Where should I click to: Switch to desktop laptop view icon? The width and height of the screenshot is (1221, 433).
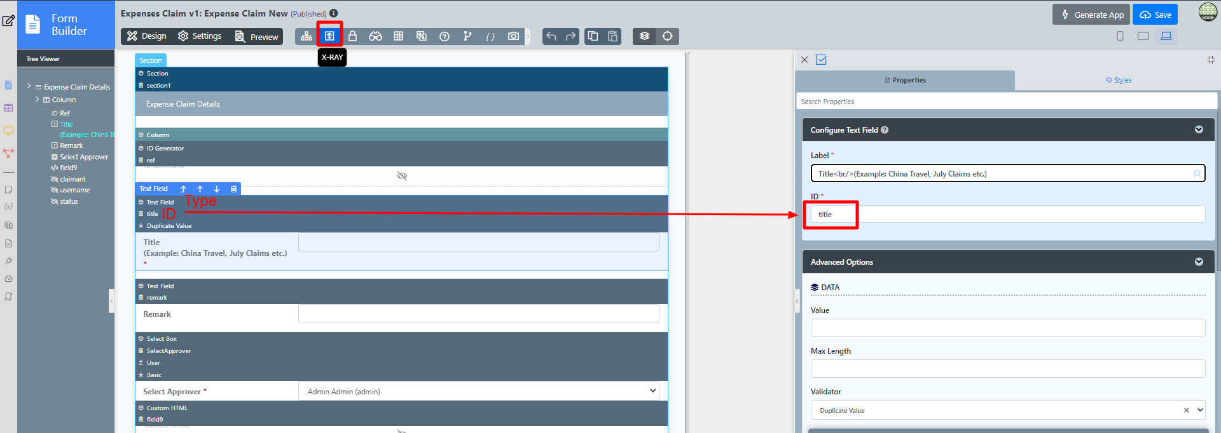point(1166,36)
